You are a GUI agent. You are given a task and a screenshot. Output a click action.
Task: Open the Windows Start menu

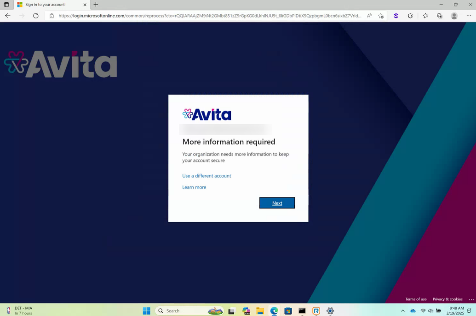coord(147,310)
